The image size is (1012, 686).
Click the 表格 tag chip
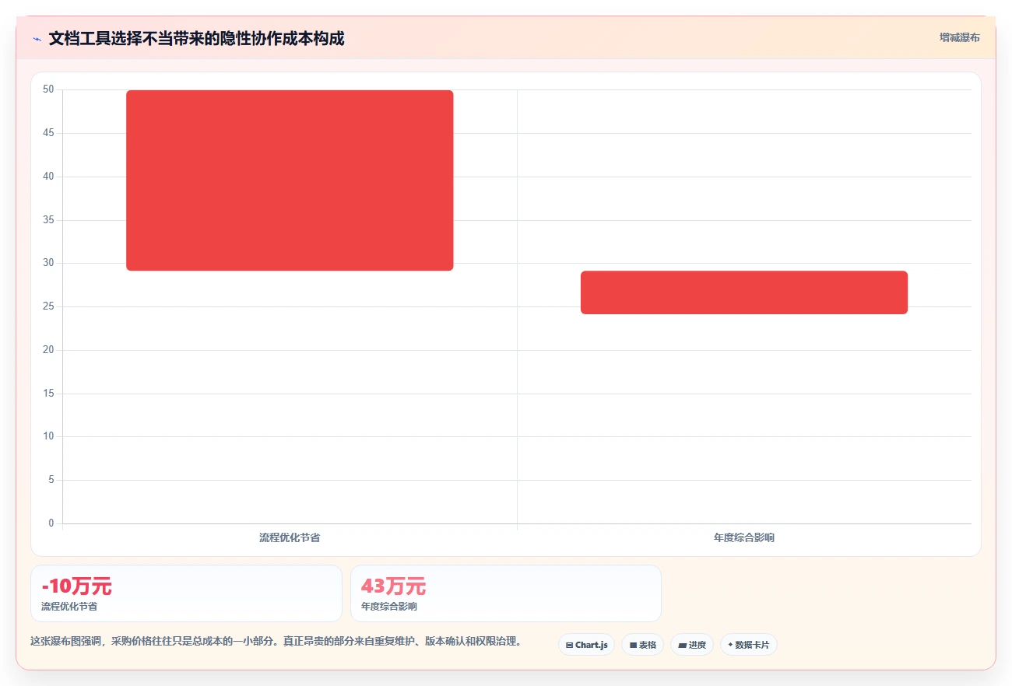642,645
